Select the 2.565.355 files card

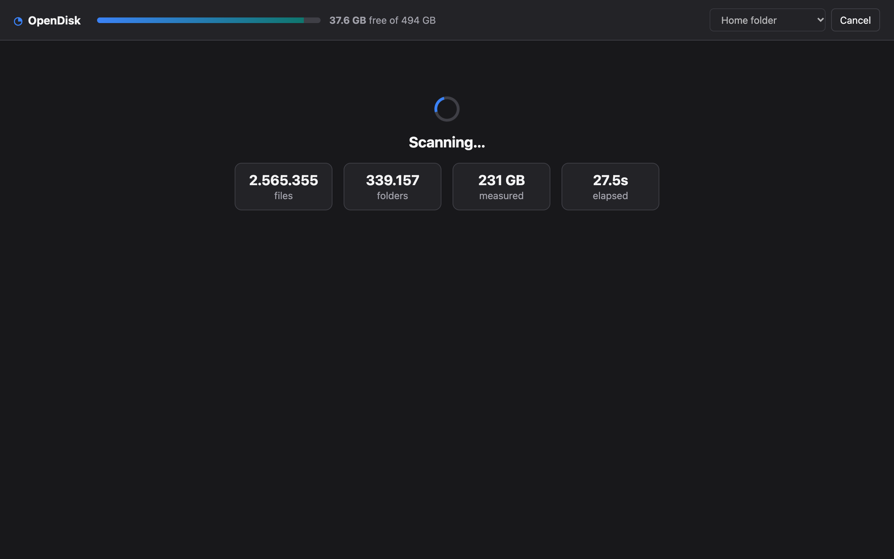pos(283,187)
